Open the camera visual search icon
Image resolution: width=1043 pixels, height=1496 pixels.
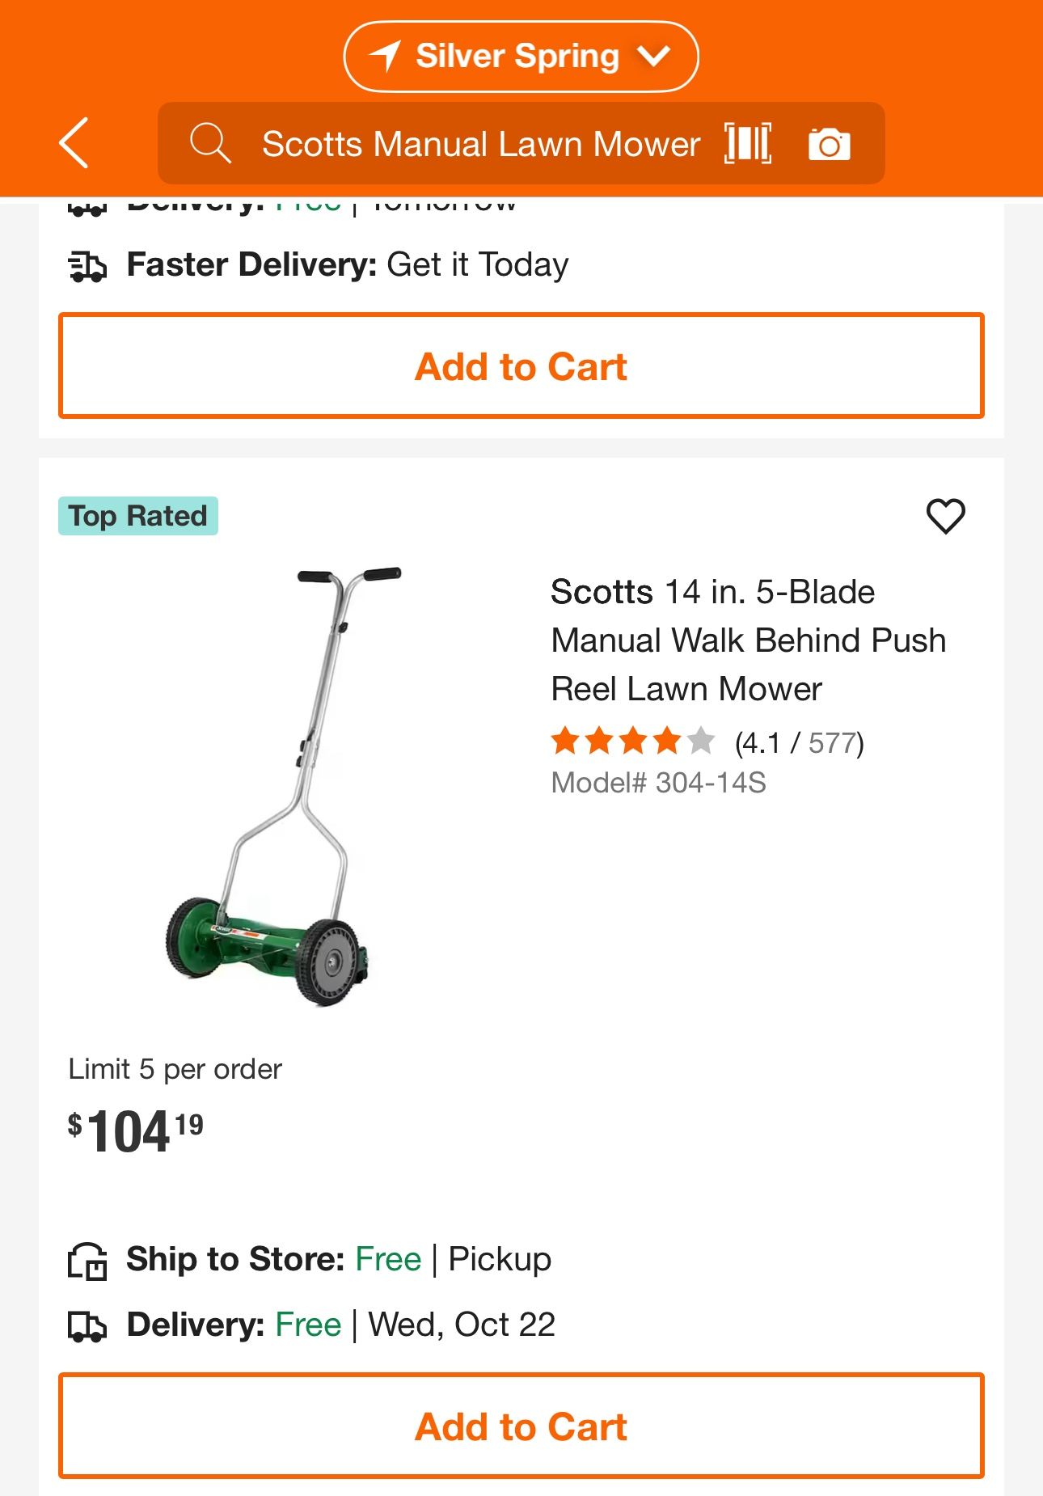830,143
